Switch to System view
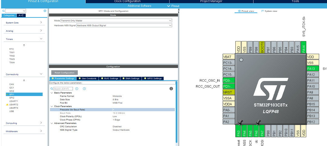327x146 pixels. tap(269, 11)
